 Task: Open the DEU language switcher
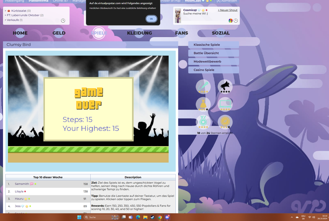coord(304,217)
